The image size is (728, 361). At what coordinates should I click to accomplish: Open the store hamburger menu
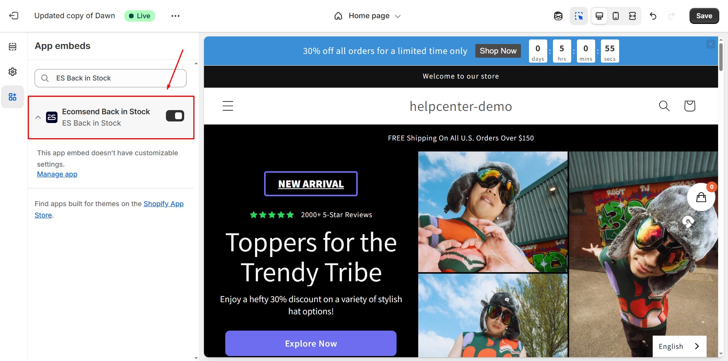click(x=228, y=106)
